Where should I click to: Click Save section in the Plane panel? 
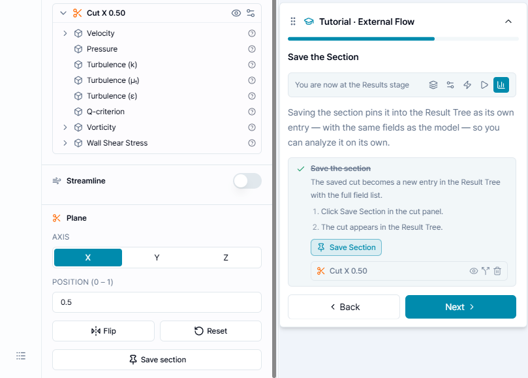click(157, 360)
